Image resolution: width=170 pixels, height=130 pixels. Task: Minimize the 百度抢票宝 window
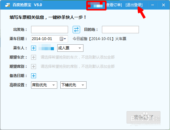153,5
